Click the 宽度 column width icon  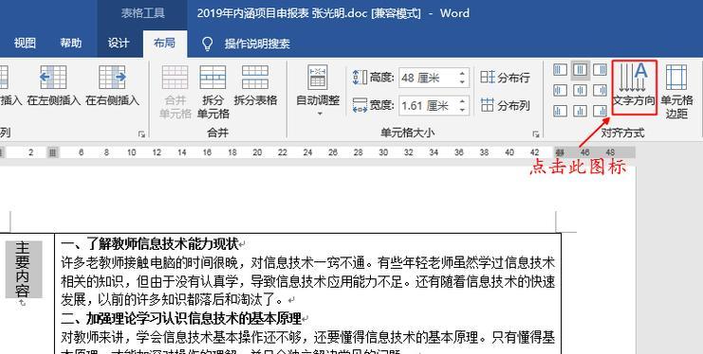360,106
